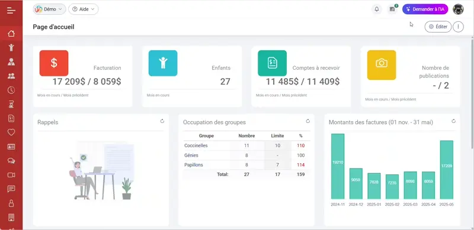Click the 2025-05 bar showing 17209
Viewport: 474px width, 230px height.
tap(447, 170)
